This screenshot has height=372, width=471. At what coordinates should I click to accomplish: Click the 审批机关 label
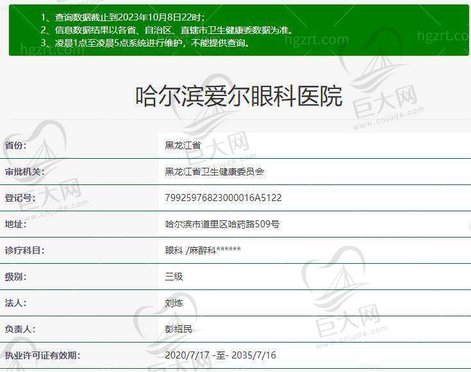click(24, 172)
